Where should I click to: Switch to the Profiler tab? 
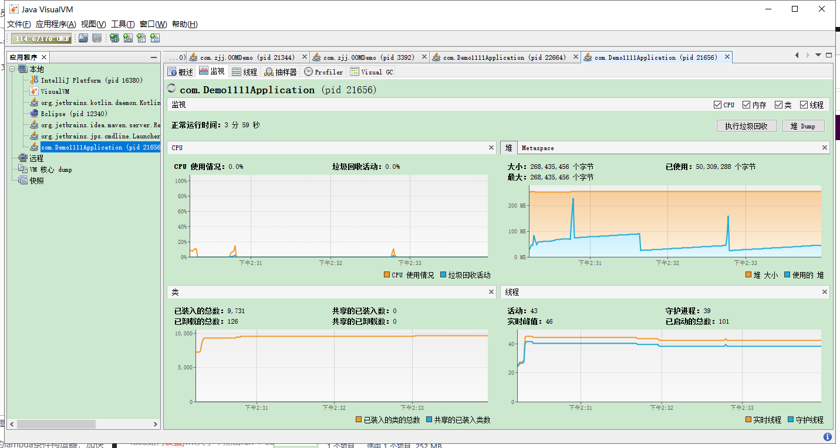point(323,72)
